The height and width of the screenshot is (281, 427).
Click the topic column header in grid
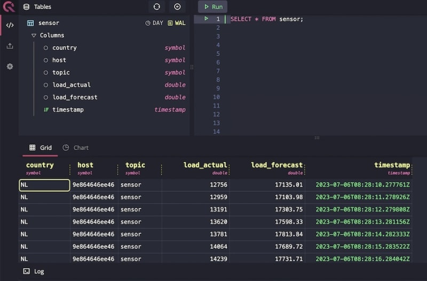coord(135,165)
